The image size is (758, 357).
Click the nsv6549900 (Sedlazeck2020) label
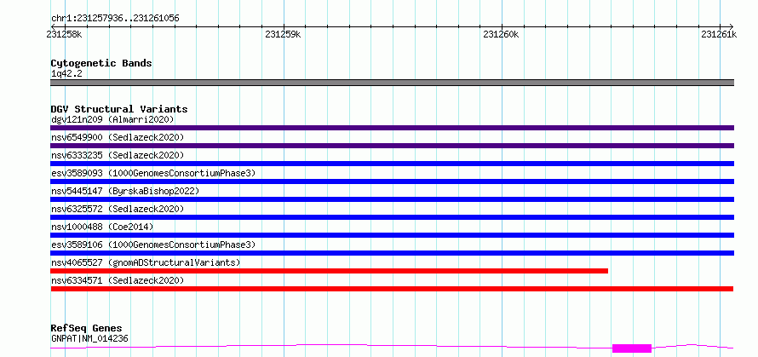click(x=118, y=137)
